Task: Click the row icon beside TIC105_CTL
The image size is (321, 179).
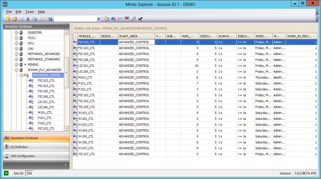Action: 75,107
